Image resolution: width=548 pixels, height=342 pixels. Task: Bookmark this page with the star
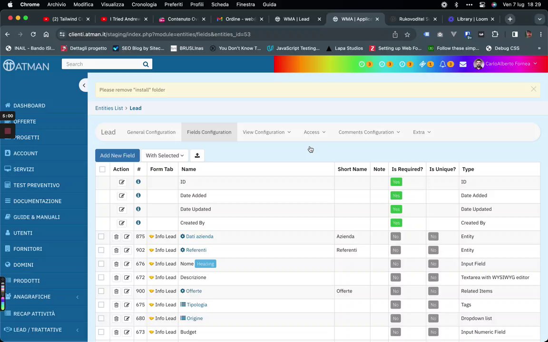(407, 34)
